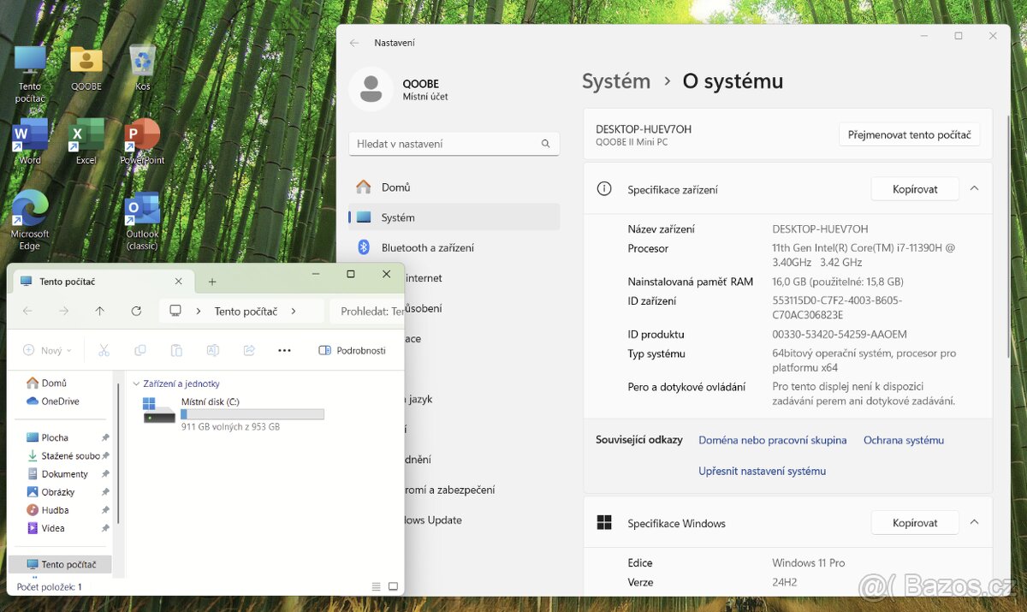Click the Hledat v nastavení search field
Image resolution: width=1027 pixels, height=612 pixels.
click(445, 144)
